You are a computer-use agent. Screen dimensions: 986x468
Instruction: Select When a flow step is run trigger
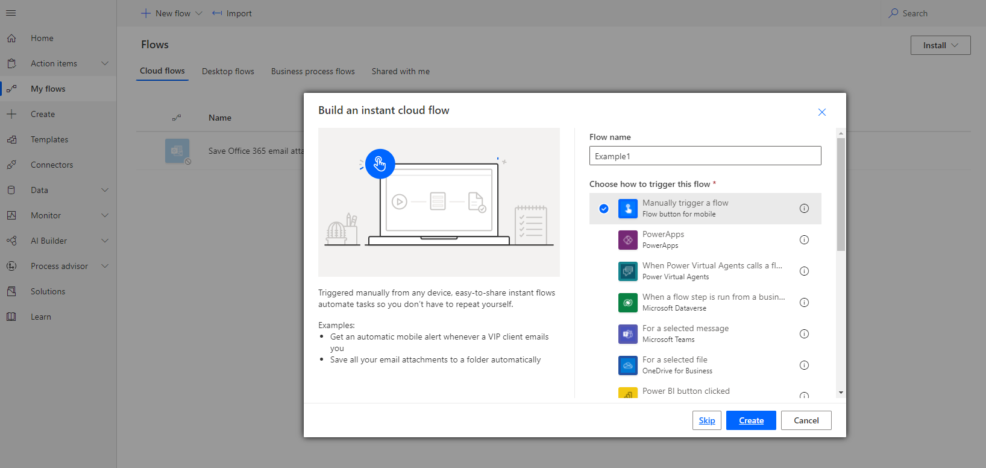705,303
